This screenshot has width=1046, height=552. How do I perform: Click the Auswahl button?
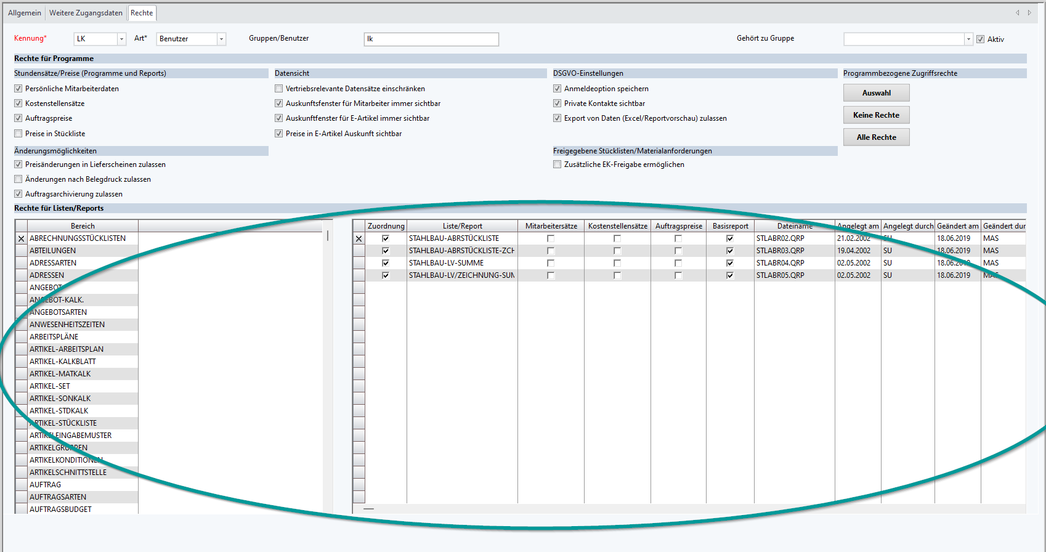(x=876, y=93)
